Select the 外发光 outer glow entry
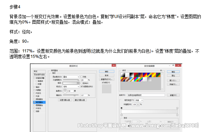 click(39, 108)
